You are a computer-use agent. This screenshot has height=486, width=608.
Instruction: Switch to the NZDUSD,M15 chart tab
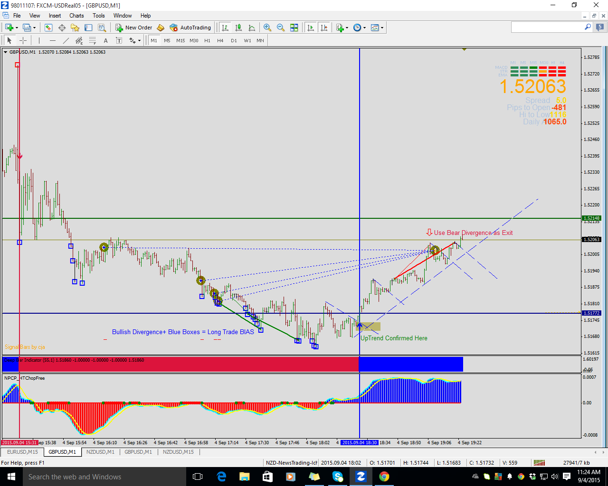178,452
